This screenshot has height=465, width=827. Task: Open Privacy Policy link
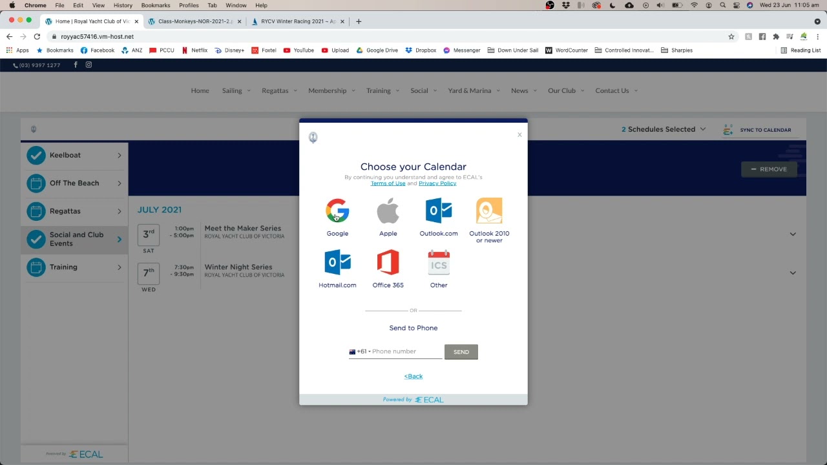(x=437, y=183)
